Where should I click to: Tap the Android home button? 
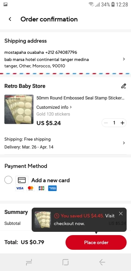(65, 262)
